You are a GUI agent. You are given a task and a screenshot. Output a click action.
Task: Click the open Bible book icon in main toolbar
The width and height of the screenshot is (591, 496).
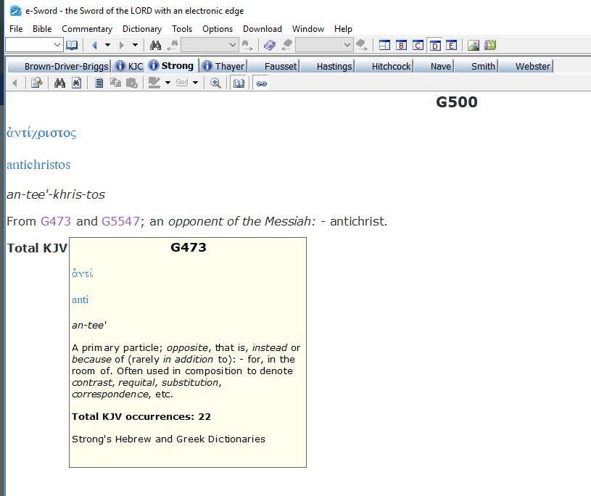(x=72, y=45)
